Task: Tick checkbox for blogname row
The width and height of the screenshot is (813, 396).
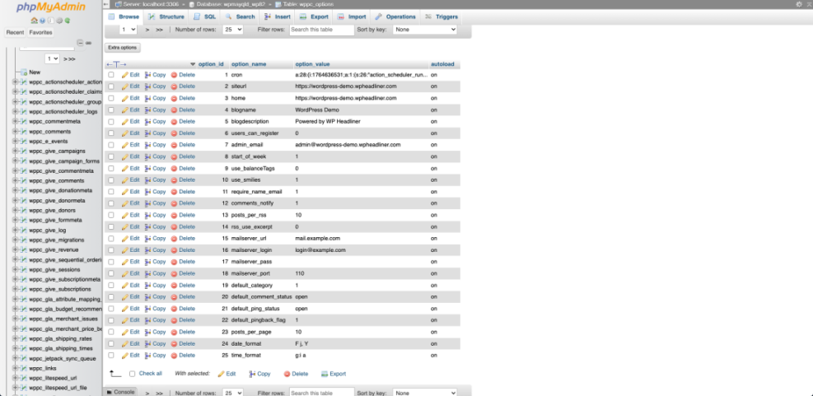Action: click(x=111, y=109)
